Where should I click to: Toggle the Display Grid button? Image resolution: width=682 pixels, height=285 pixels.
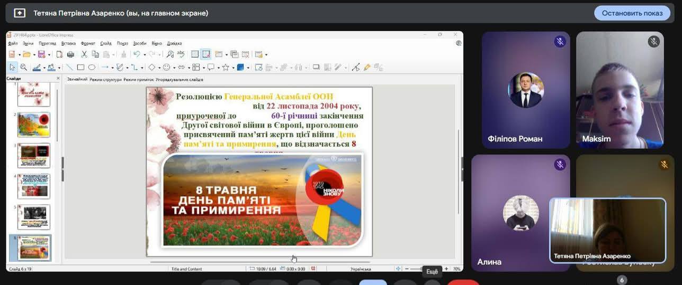(x=195, y=54)
